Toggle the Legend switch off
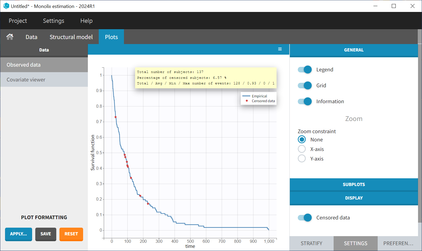This screenshot has height=251, width=422. coord(305,70)
